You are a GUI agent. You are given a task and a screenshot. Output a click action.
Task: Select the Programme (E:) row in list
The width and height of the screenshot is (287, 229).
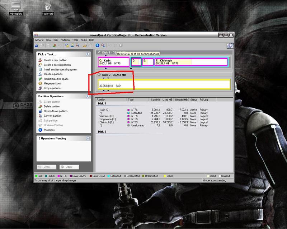pyautogui.click(x=154, y=119)
